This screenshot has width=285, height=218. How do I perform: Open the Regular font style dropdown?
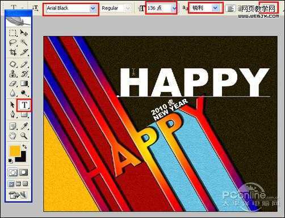coord(128,8)
